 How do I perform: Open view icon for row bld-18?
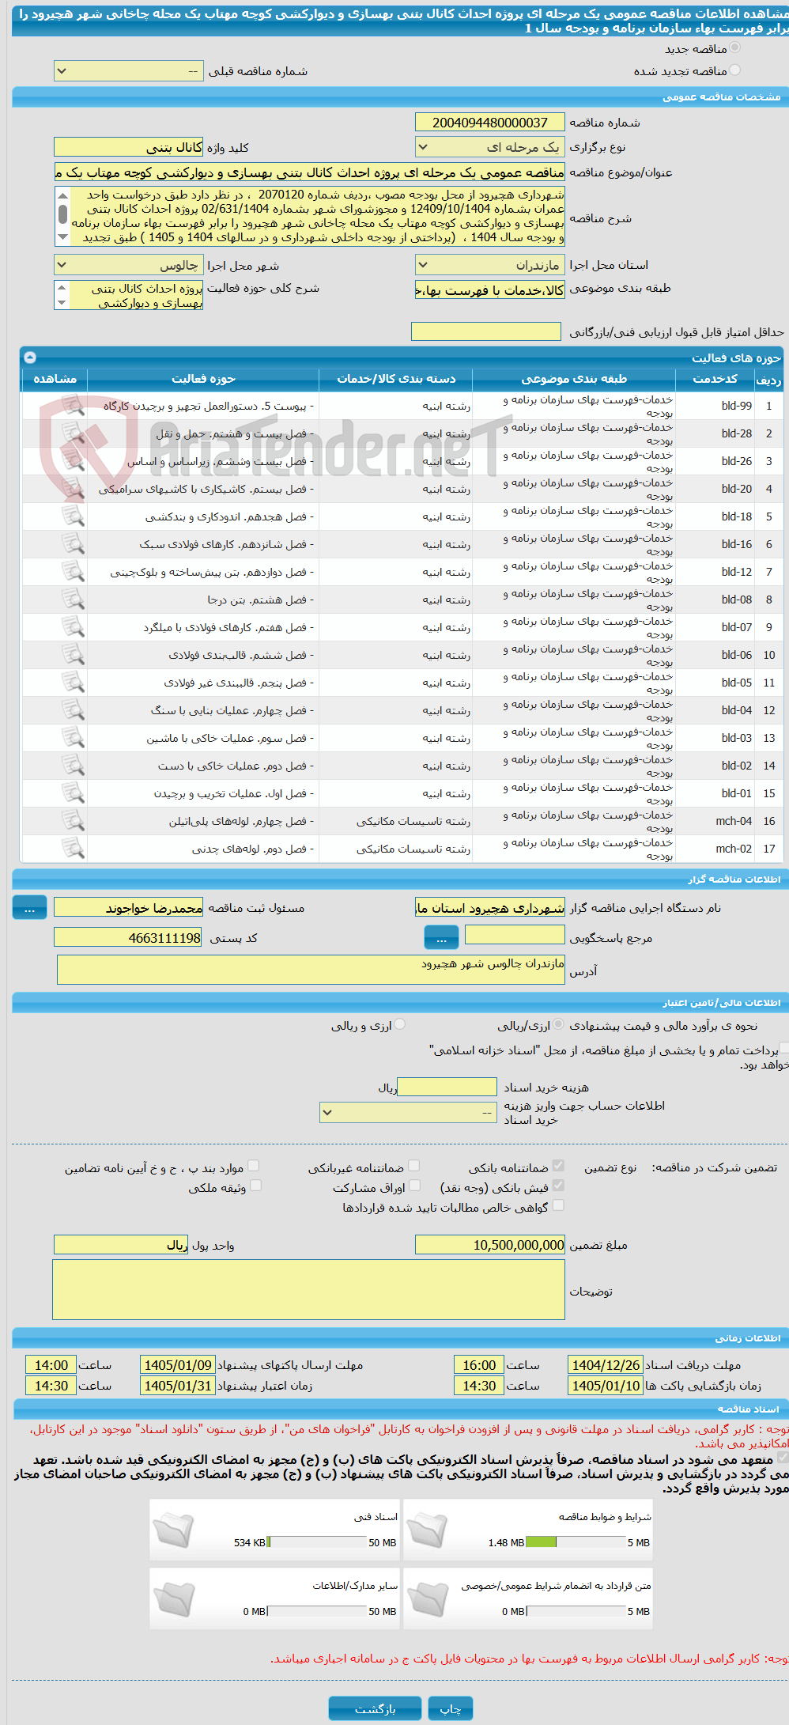point(73,516)
